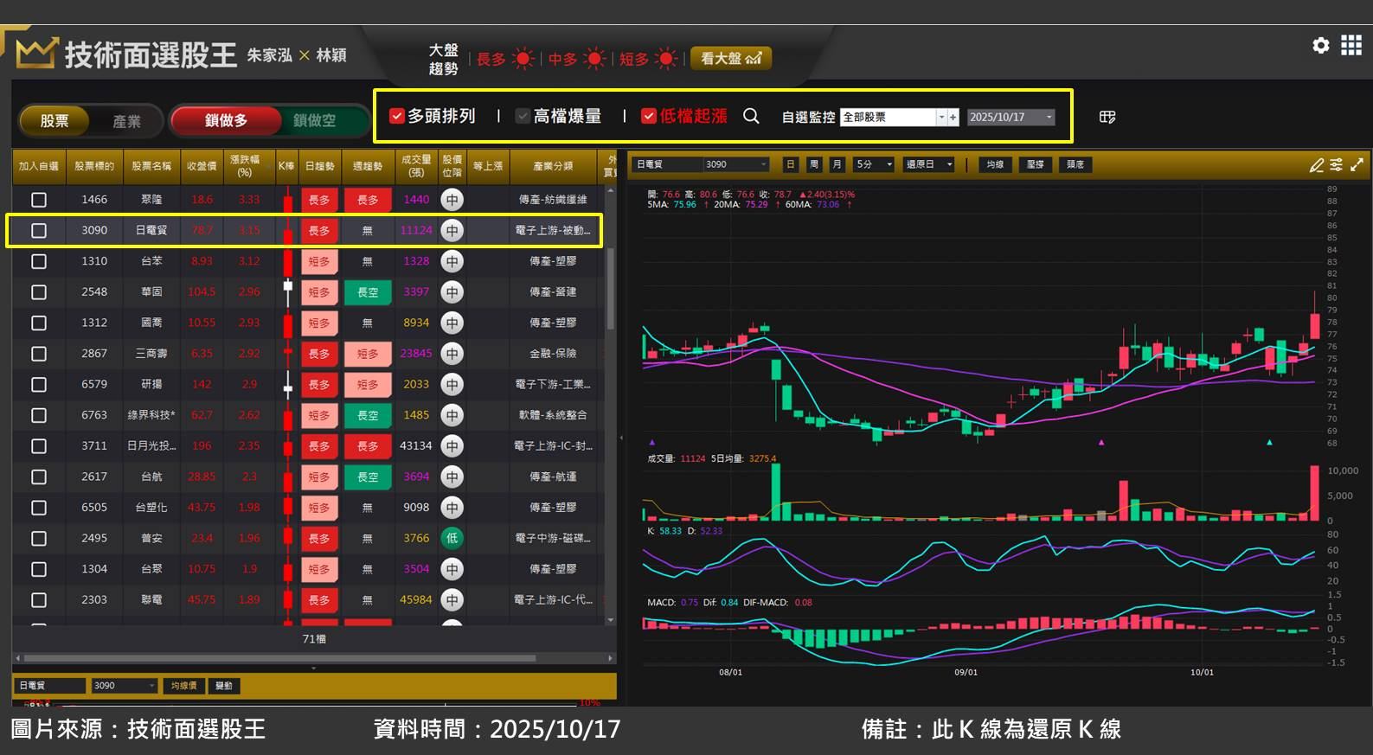Click the column layout settings icon

click(x=1107, y=117)
